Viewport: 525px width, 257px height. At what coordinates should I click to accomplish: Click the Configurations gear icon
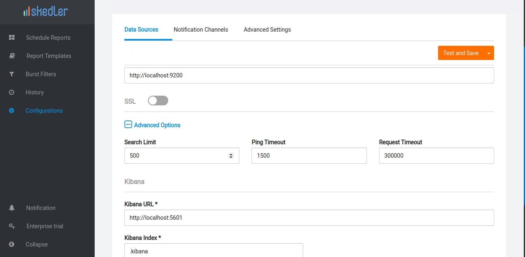coord(12,111)
